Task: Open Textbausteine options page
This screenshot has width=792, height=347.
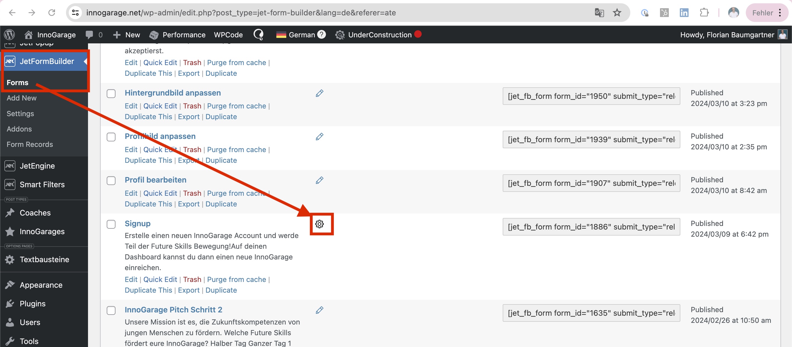Action: click(x=44, y=259)
